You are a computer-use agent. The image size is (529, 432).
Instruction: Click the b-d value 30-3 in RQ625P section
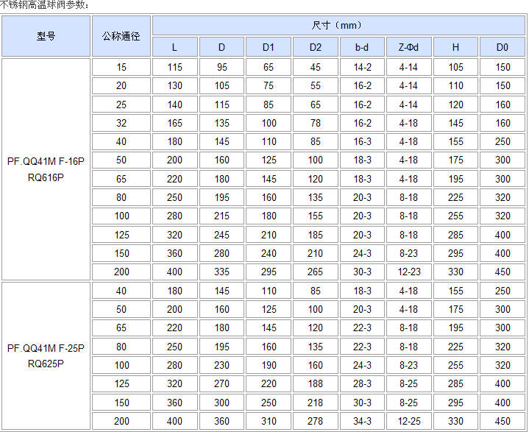point(362,403)
